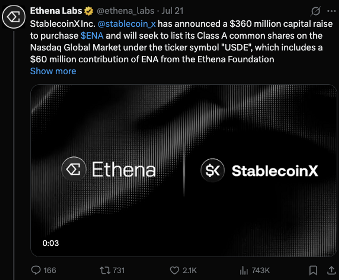
Task: Open the Ethena Labs display name
Action: tap(56, 11)
